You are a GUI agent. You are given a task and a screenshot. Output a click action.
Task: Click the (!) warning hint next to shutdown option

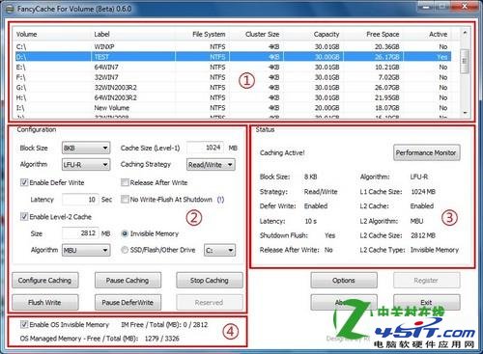(220, 200)
